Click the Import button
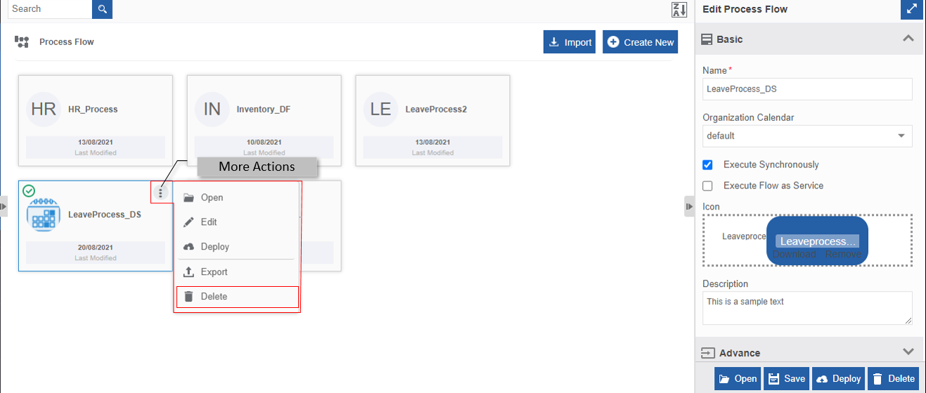 tap(570, 42)
